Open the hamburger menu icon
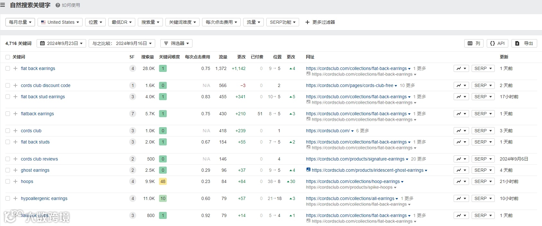This screenshot has width=542, height=226. [x=3, y=5]
